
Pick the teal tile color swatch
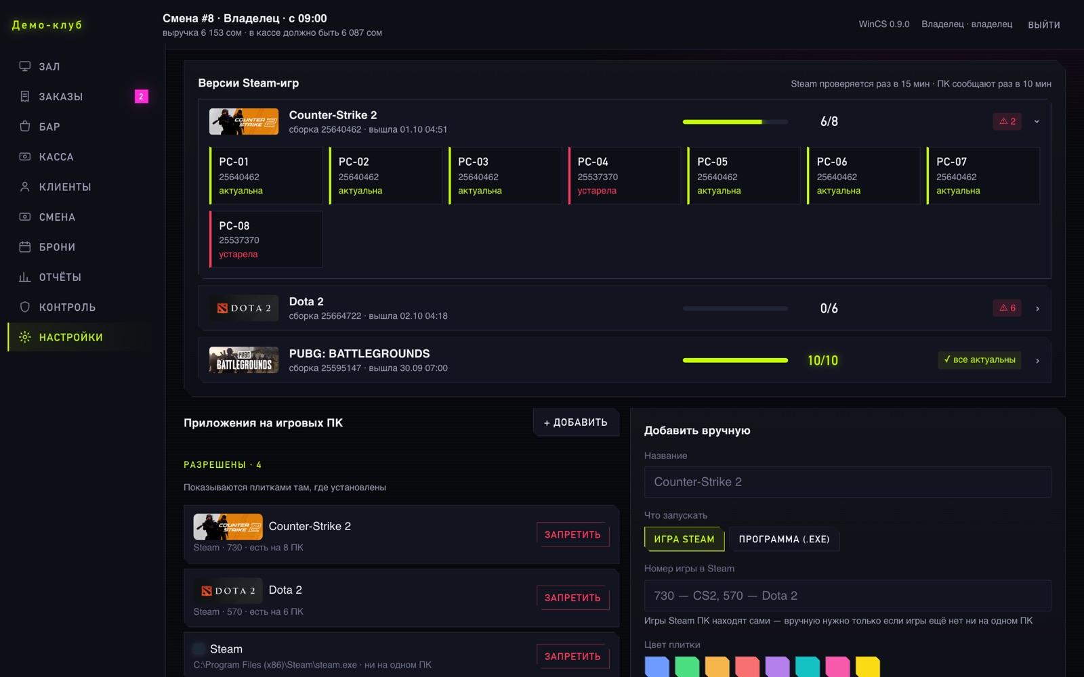(x=808, y=667)
